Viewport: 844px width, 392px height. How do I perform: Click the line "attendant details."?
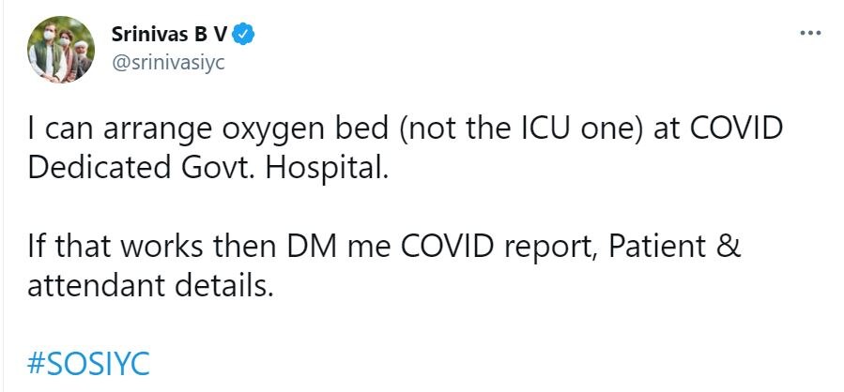pyautogui.click(x=150, y=286)
